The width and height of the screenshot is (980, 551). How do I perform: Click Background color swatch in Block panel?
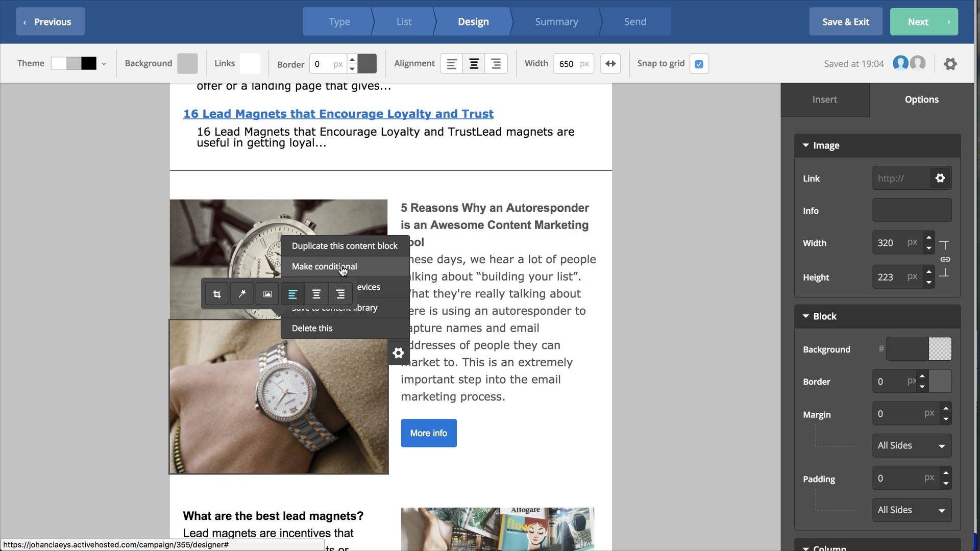pyautogui.click(x=941, y=348)
